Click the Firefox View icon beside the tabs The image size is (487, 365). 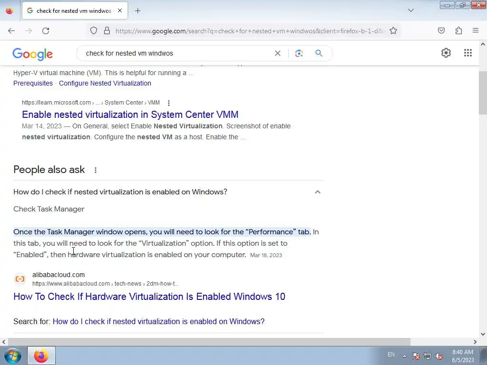pyautogui.click(x=10, y=10)
